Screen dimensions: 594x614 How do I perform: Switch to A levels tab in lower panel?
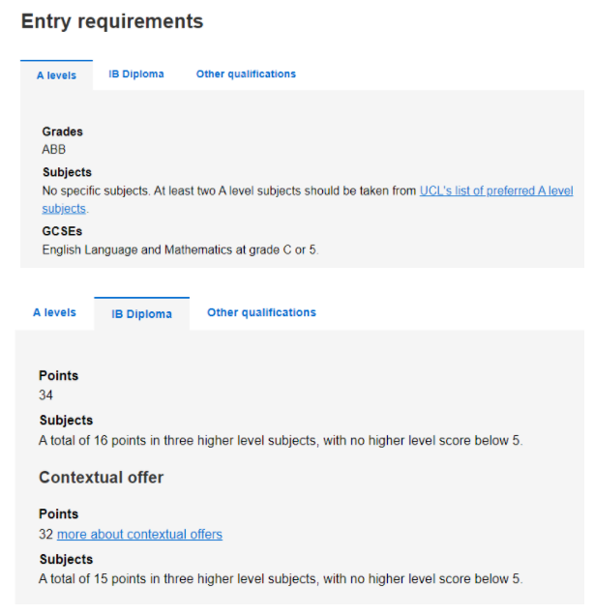click(54, 312)
